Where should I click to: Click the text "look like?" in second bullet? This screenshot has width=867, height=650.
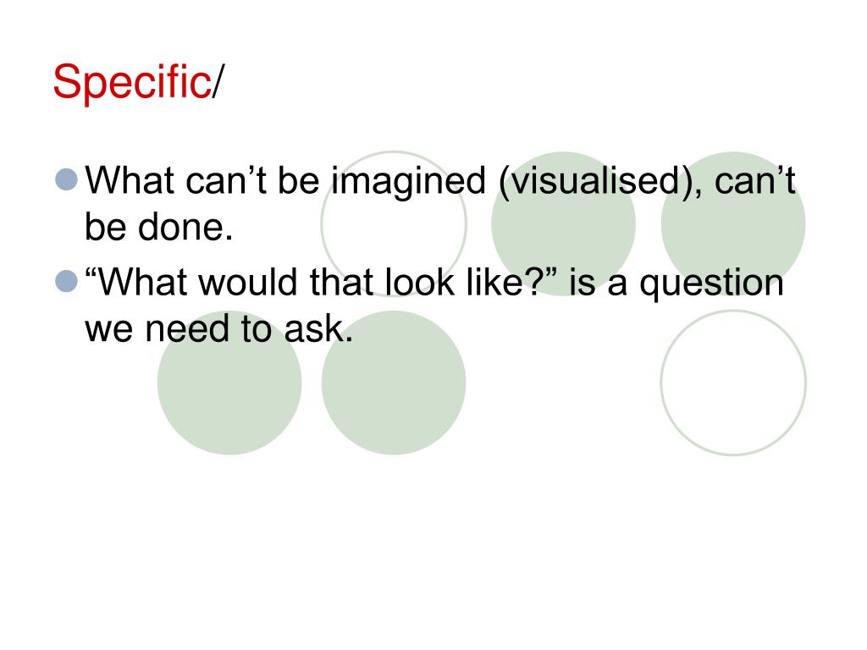(x=462, y=282)
